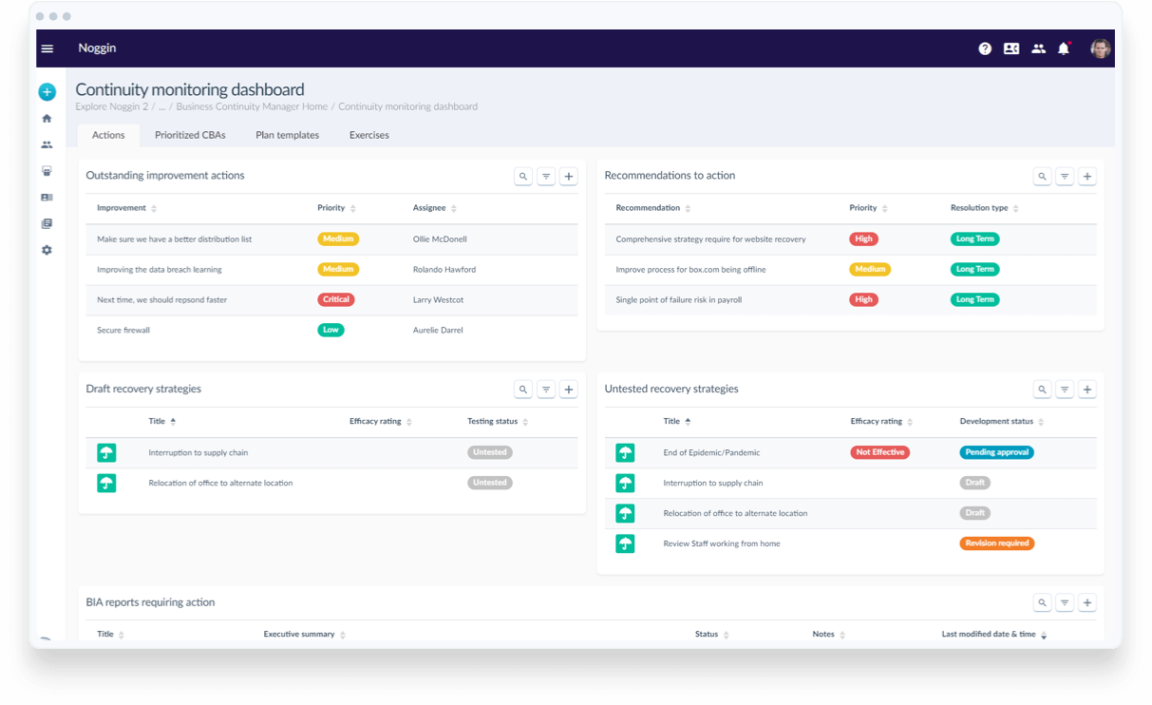Open filter for Untested recovery strategies
Viewport: 1152px width, 705px height.
pos(1065,389)
